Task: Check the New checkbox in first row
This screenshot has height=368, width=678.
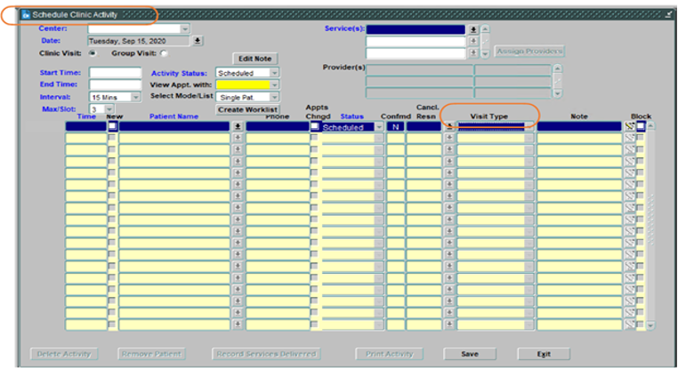Action: tap(112, 127)
